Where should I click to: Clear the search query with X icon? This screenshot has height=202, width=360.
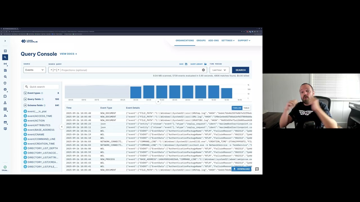[x=203, y=70]
